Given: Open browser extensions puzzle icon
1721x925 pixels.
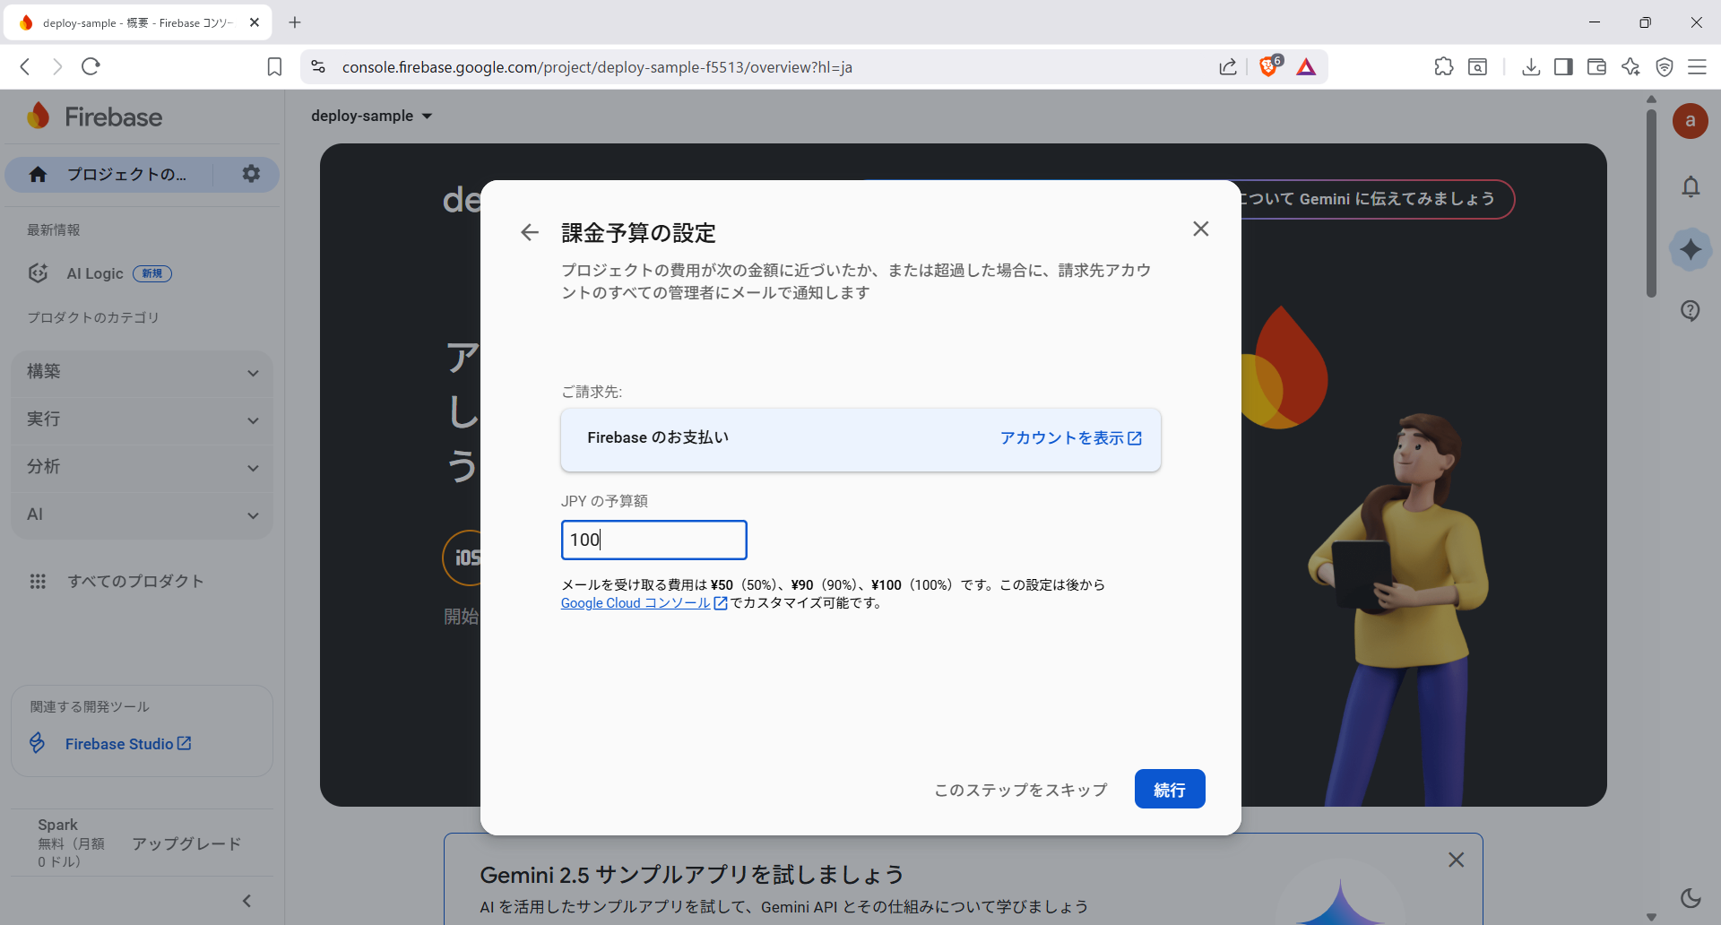Looking at the screenshot, I should pyautogui.click(x=1444, y=66).
